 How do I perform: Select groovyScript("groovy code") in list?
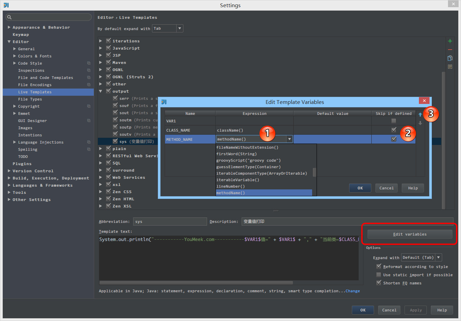pos(248,160)
